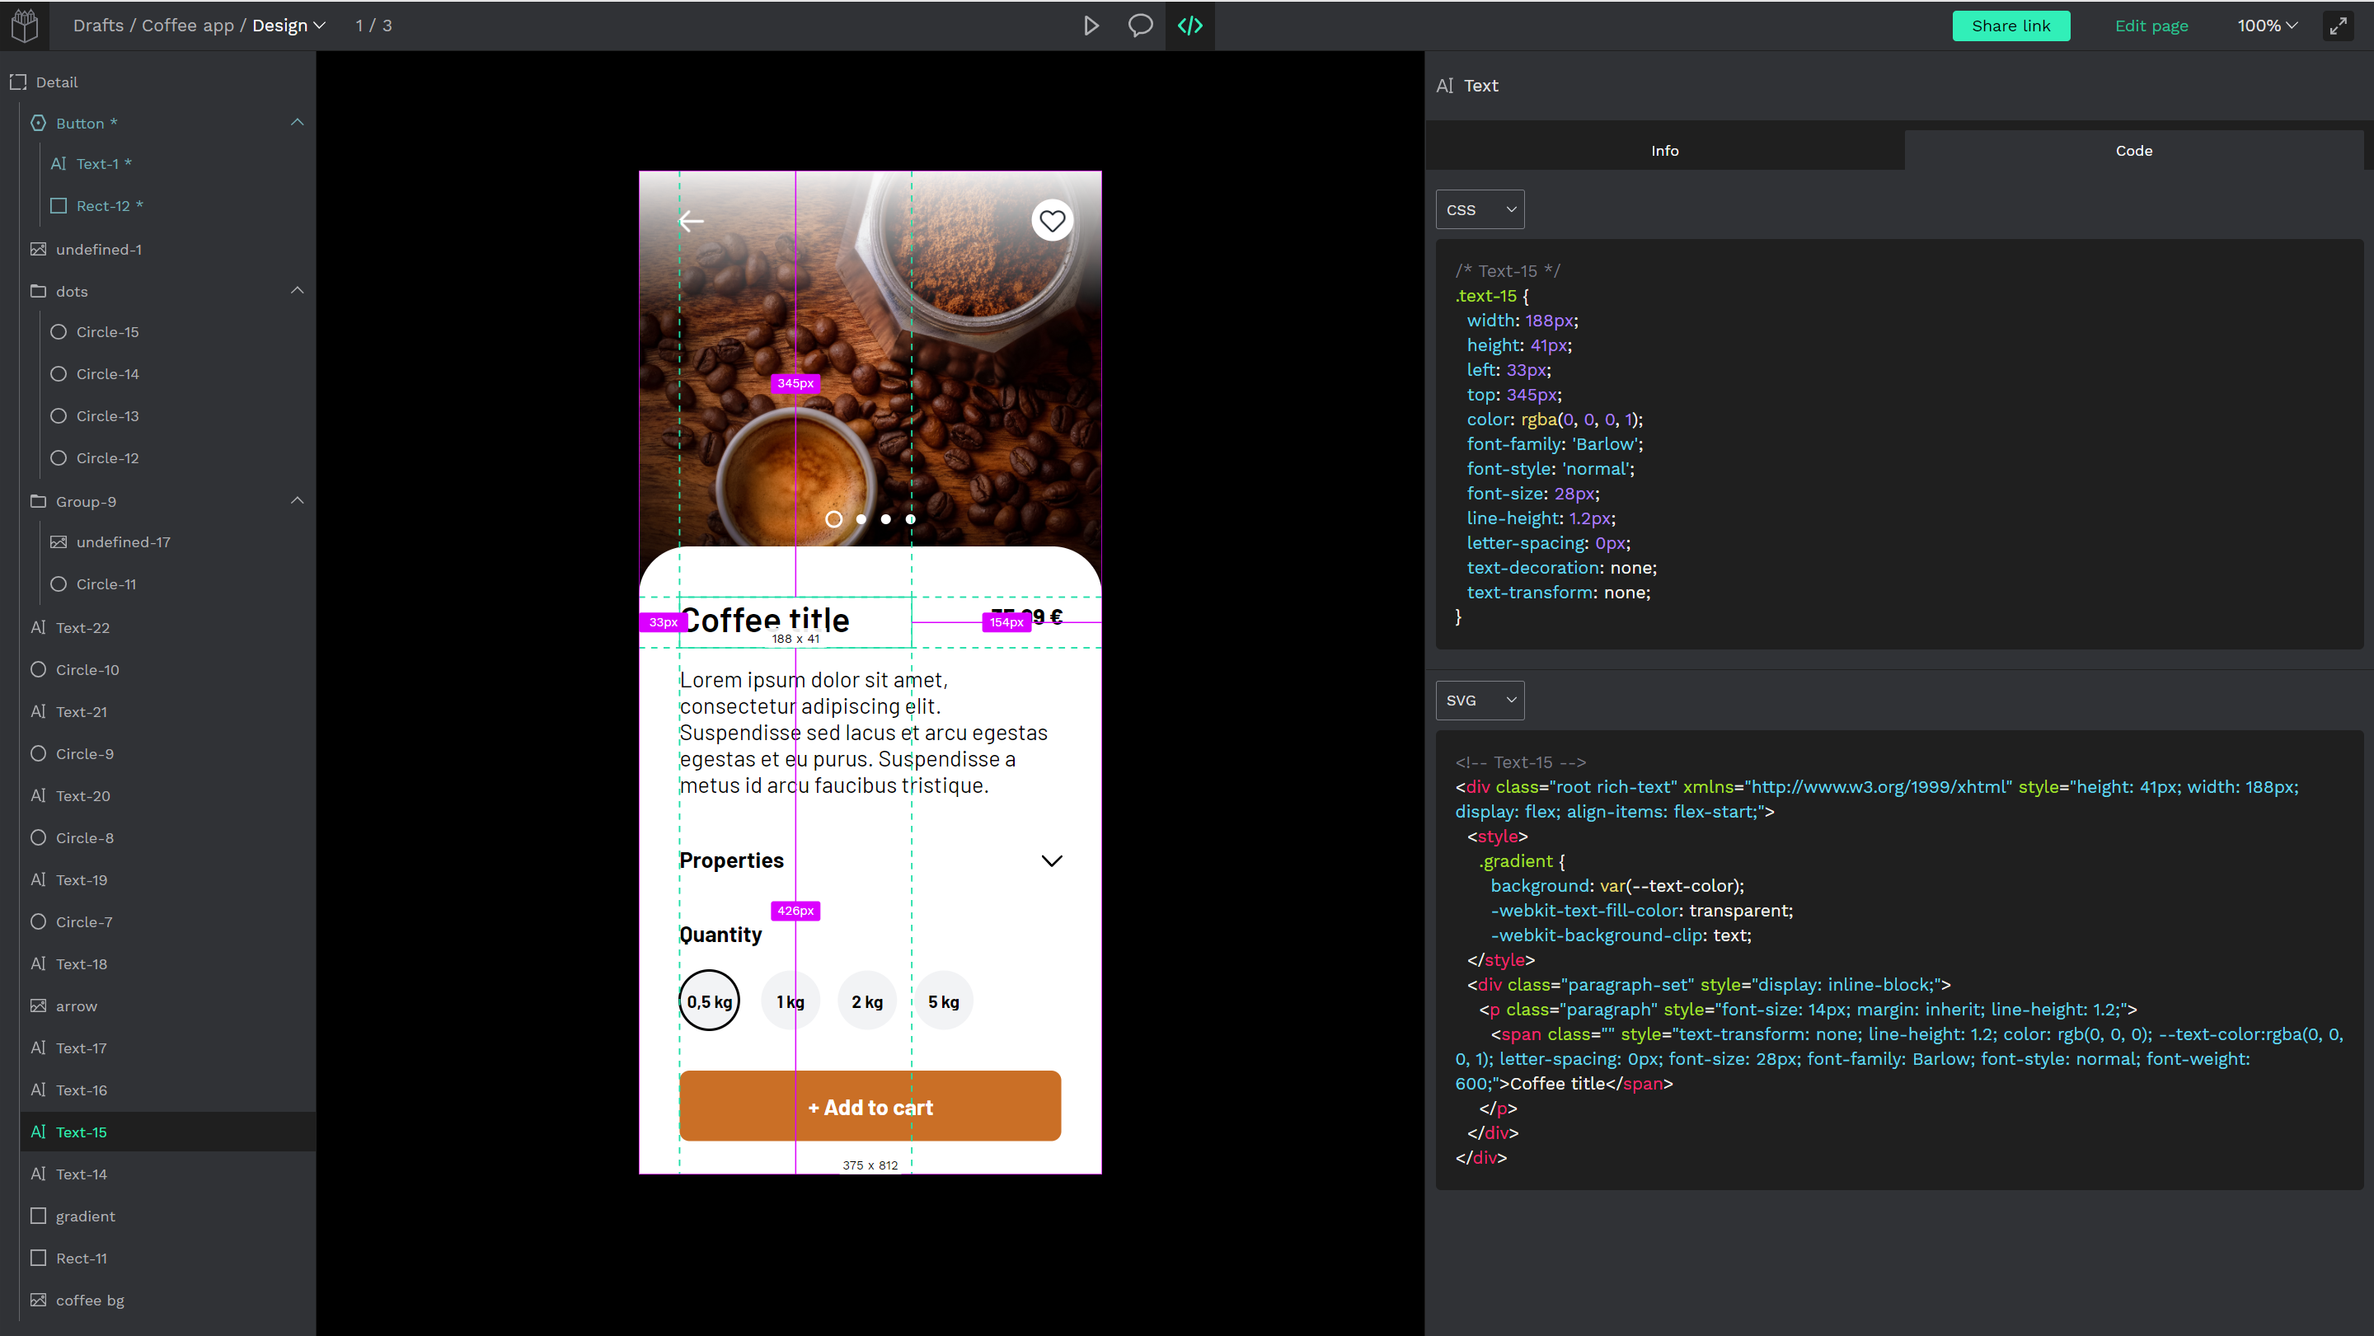Click the back arrow on coffee image
This screenshot has width=2374, height=1336.
pyautogui.click(x=692, y=221)
